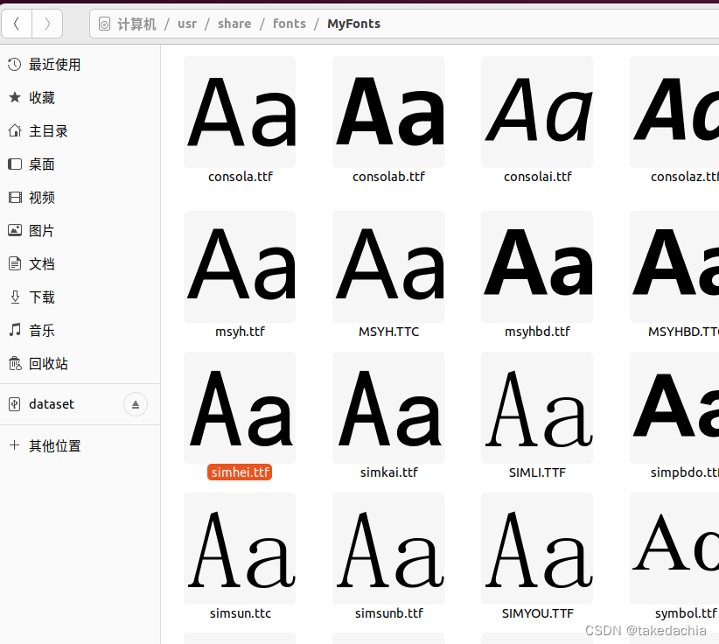719x644 pixels.
Task: Open the 计算机 path segment
Action: point(136,24)
